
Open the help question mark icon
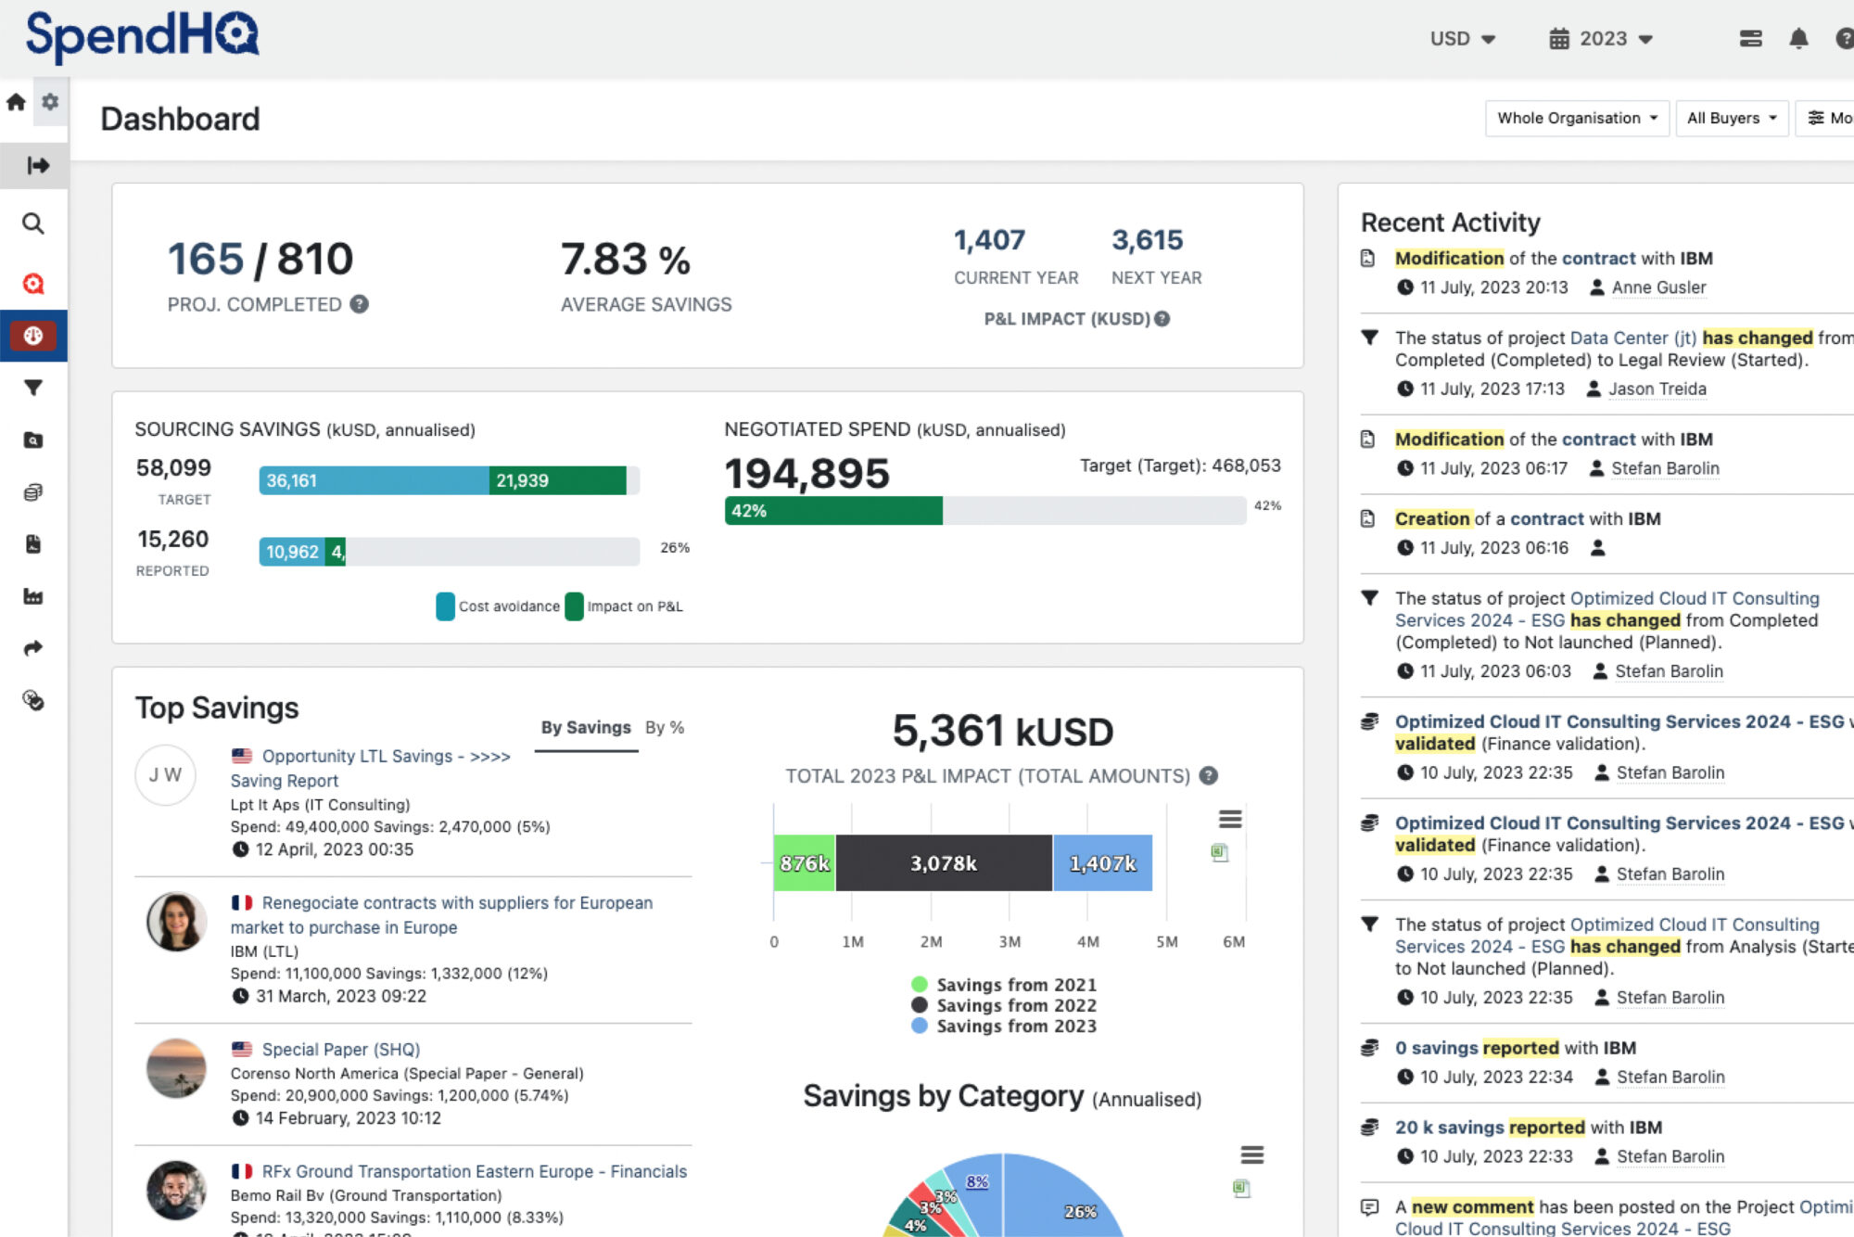pyautogui.click(x=1843, y=38)
